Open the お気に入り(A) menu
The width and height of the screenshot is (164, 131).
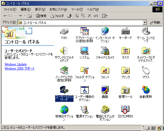coord(58,9)
